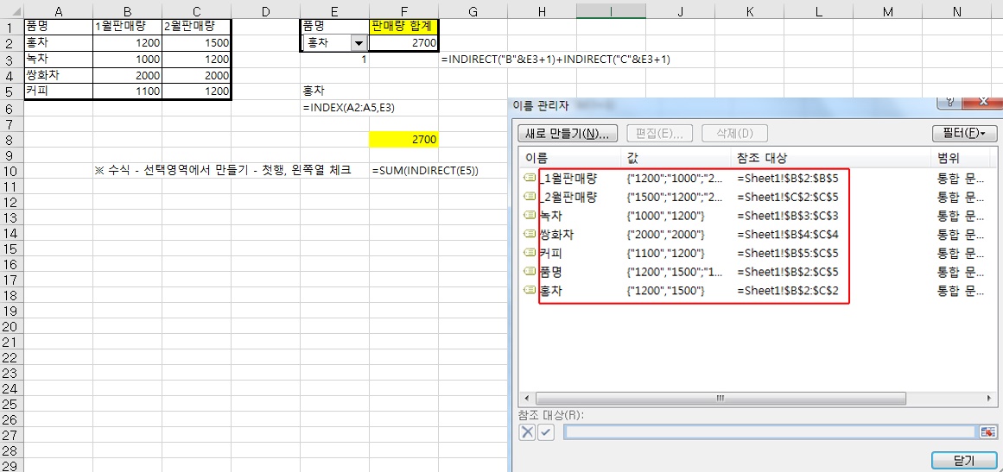The width and height of the screenshot is (1003, 472).
Task: Select row 7 header
Action: [x=11, y=123]
